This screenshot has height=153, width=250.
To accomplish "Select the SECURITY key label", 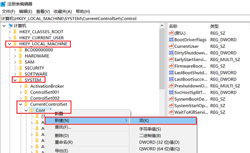I will [35, 68].
